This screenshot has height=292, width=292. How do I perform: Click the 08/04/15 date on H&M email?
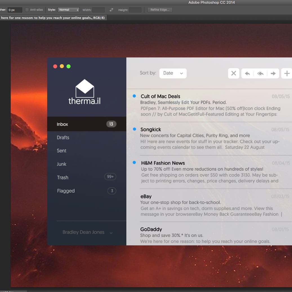281,163
